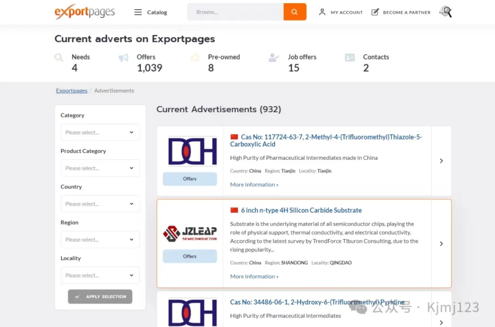Screen dimensions: 495x327
Task: Click High Purity of Pharmaceutical Intermediates made in China
Action: 304,157
